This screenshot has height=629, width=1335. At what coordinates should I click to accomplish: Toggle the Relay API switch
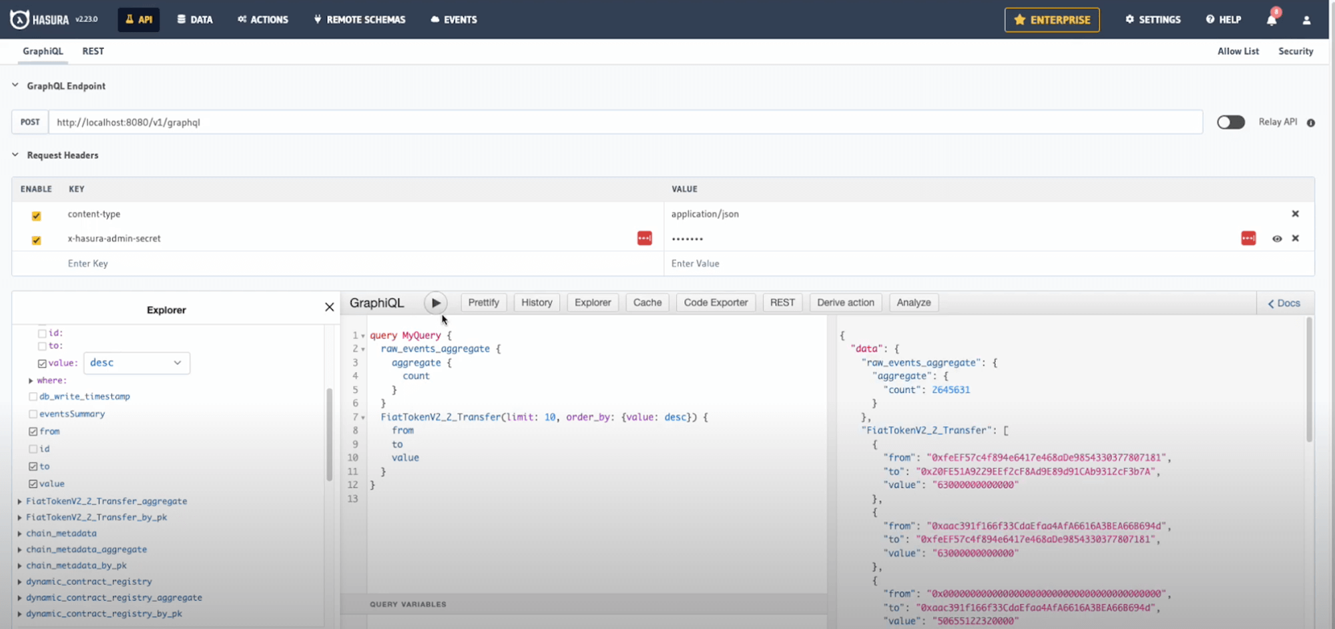1230,122
